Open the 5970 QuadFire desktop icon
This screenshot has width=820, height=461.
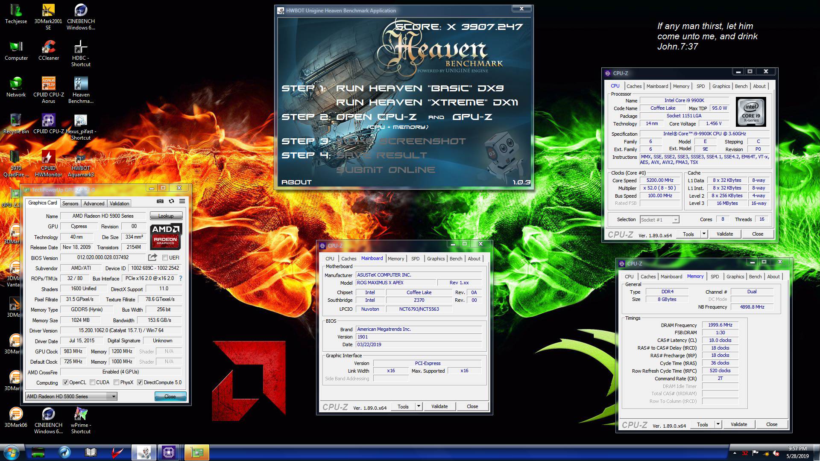pyautogui.click(x=16, y=164)
